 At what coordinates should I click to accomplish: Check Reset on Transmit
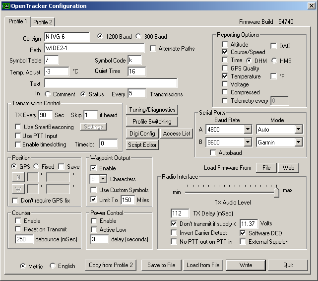tap(18, 229)
